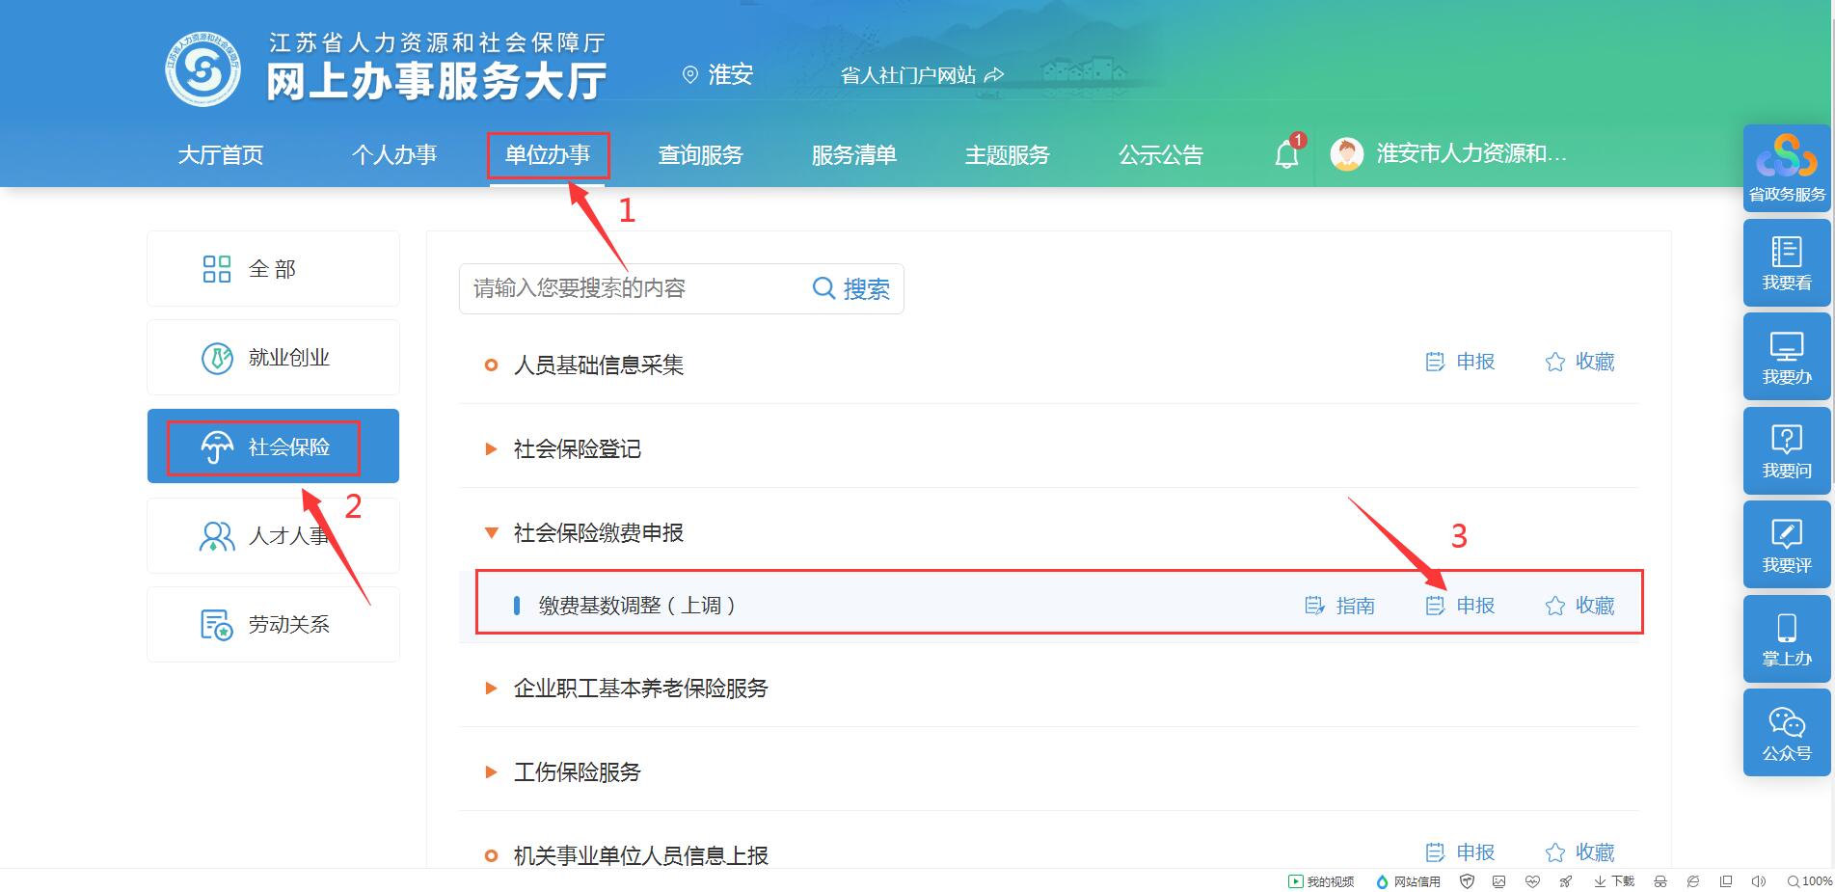Open 个人办事 tab

point(394,155)
